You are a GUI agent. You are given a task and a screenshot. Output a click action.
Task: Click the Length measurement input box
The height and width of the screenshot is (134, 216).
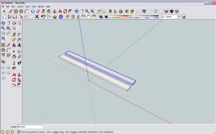30,127
